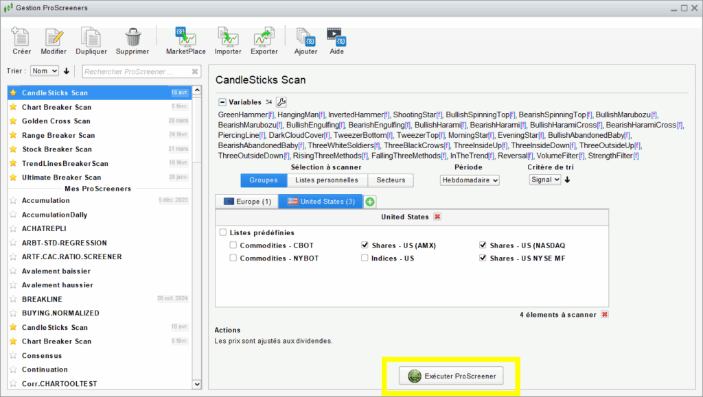Open the Période dropdown showing Hebdomadaire

tap(470, 180)
